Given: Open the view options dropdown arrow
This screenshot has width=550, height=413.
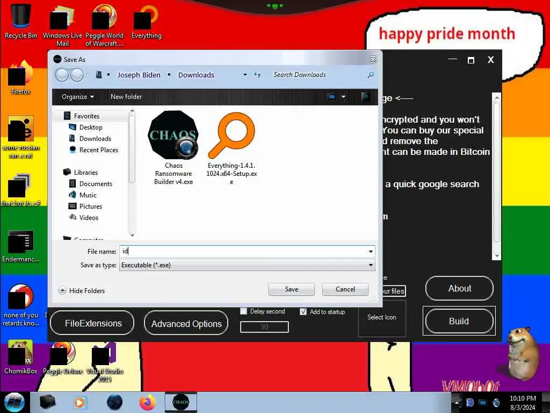Looking at the screenshot, I should point(343,97).
